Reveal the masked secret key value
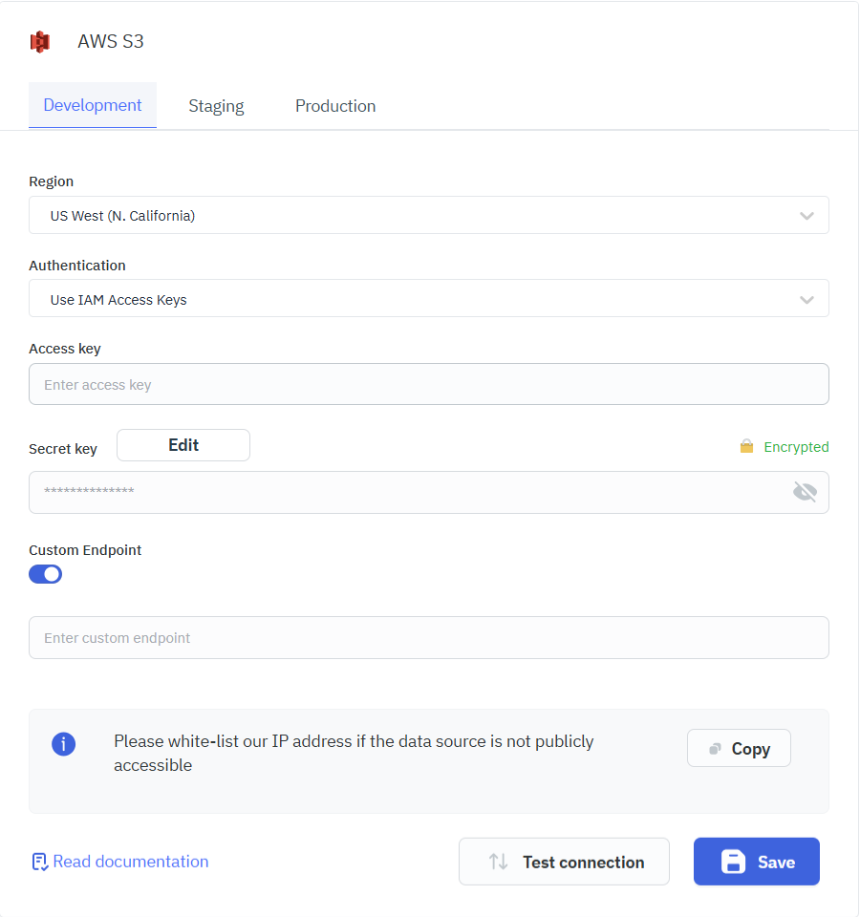 [805, 491]
